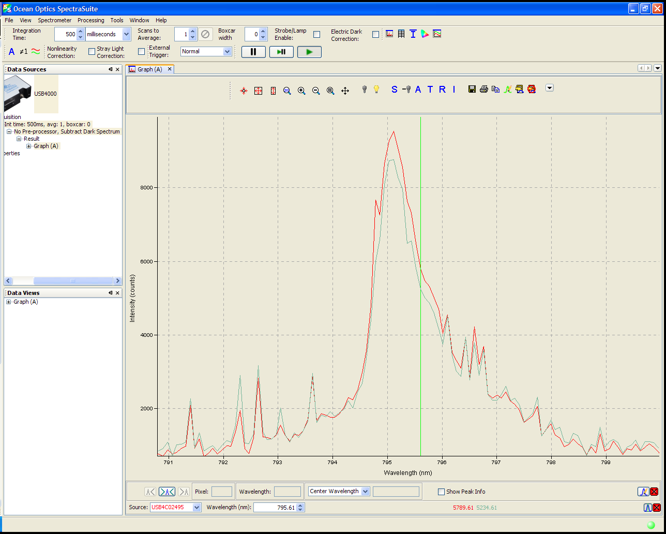Zoom in on the graph
Screen dimensions: 666x534
tap(301, 91)
